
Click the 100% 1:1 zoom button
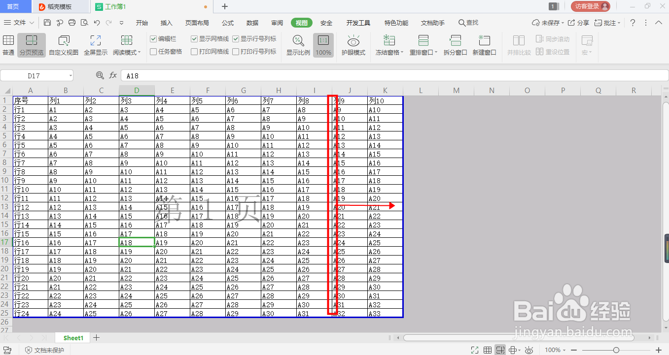pos(323,45)
